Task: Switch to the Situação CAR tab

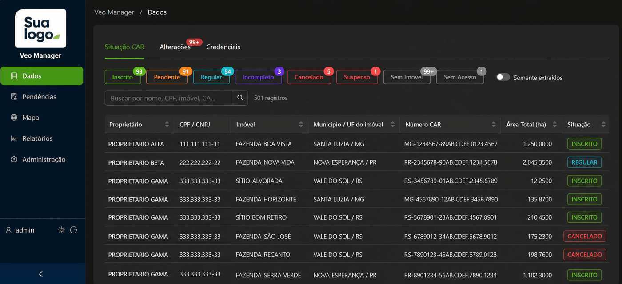Action: pyautogui.click(x=124, y=47)
